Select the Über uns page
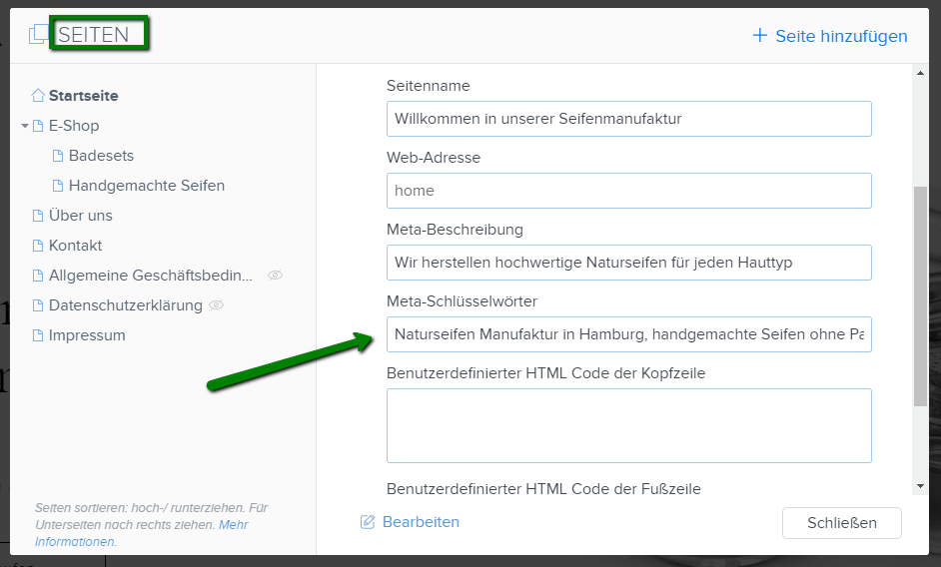 coord(81,216)
